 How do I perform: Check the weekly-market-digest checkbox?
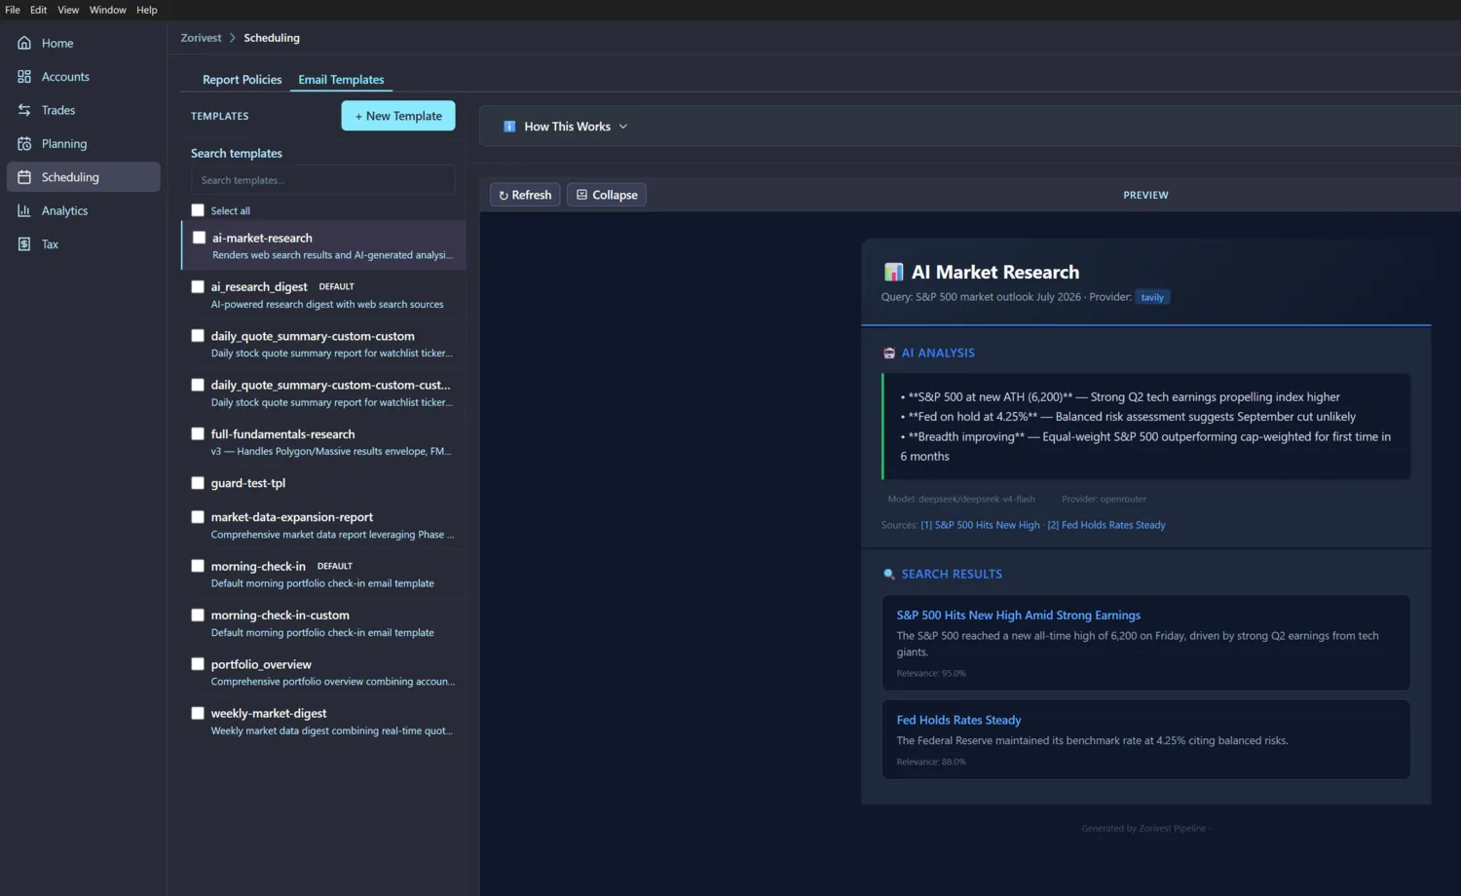198,713
